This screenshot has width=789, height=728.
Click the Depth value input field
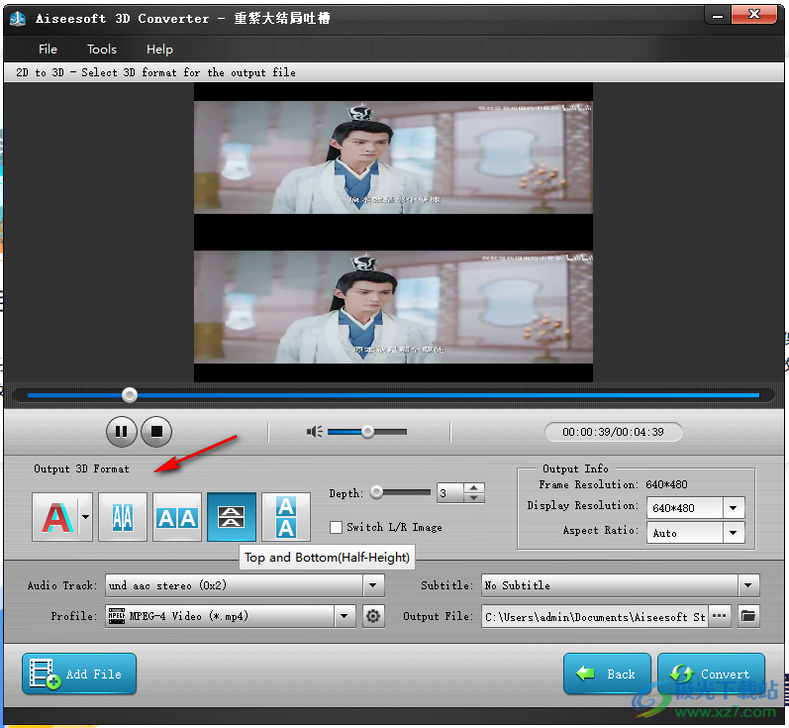(x=450, y=493)
